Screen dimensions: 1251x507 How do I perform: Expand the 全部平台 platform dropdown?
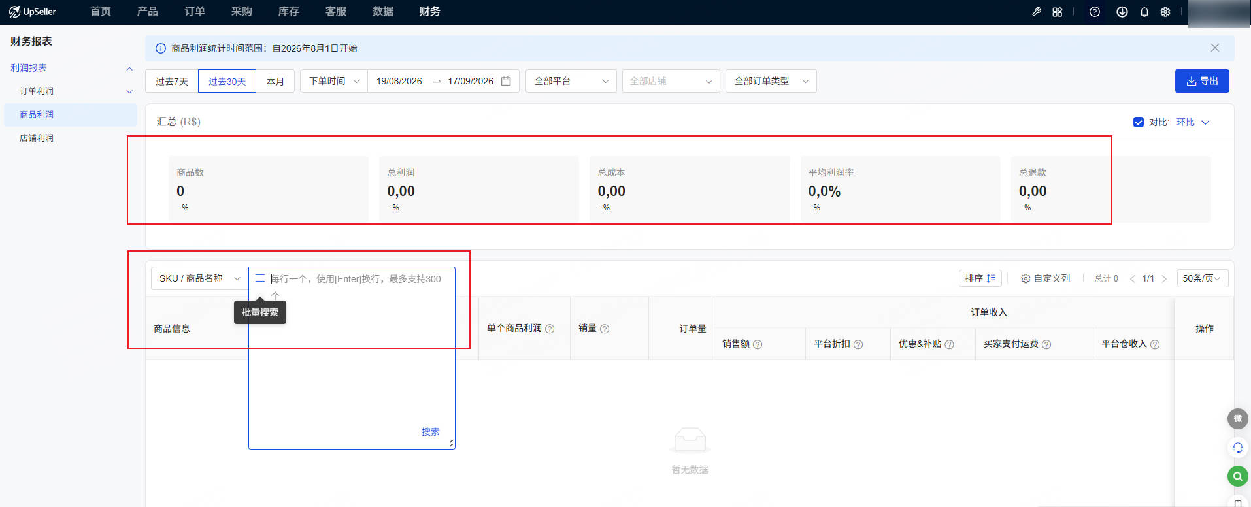571,81
